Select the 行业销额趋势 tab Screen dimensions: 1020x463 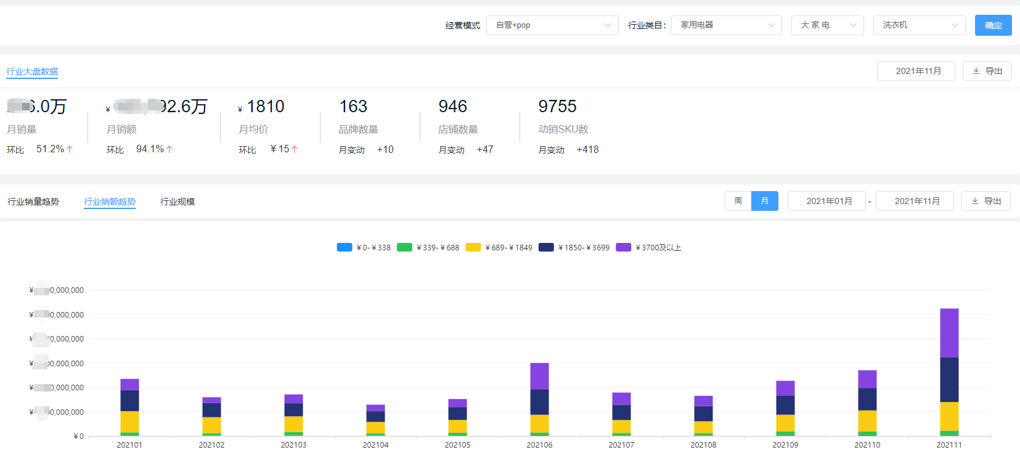coord(110,202)
